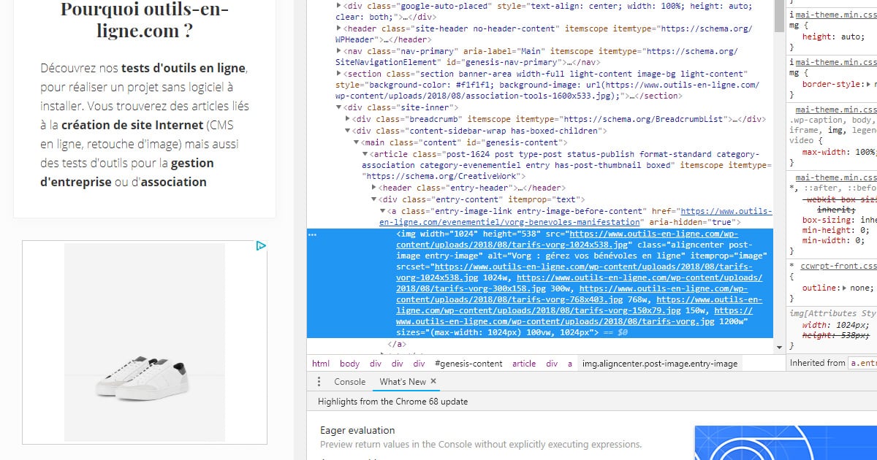
Task: Open the ccwrpt-front.css stylesheet link
Action: click(838, 267)
